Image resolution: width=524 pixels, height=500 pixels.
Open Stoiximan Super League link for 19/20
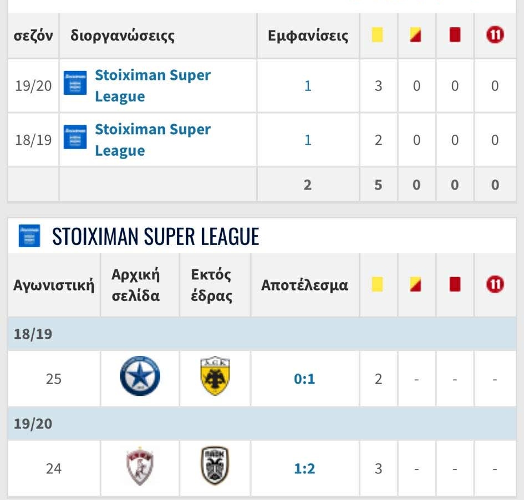[152, 85]
